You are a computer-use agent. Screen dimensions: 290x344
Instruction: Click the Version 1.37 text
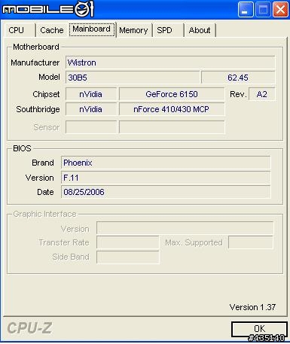[252, 307]
